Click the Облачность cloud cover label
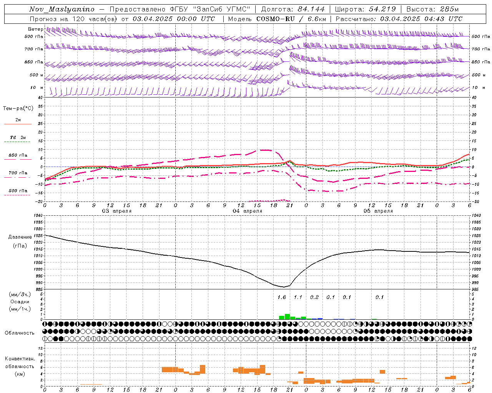 [20, 333]
